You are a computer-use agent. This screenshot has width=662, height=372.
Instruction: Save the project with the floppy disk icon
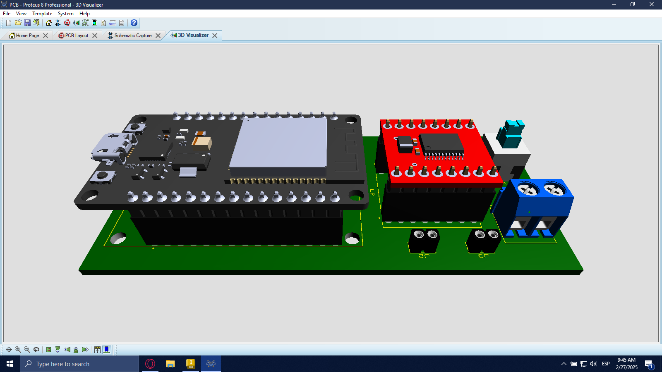(x=27, y=23)
